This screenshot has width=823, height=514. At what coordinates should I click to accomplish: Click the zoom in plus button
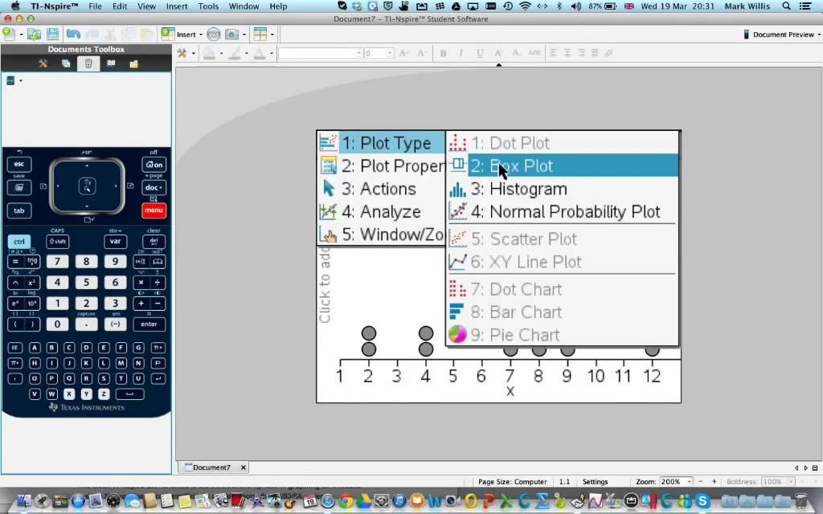[714, 482]
